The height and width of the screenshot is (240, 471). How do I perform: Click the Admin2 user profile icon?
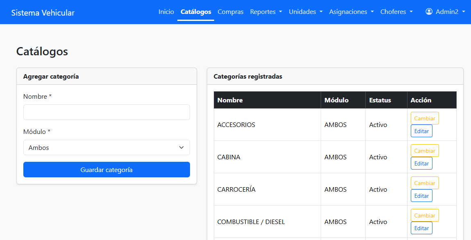click(429, 12)
